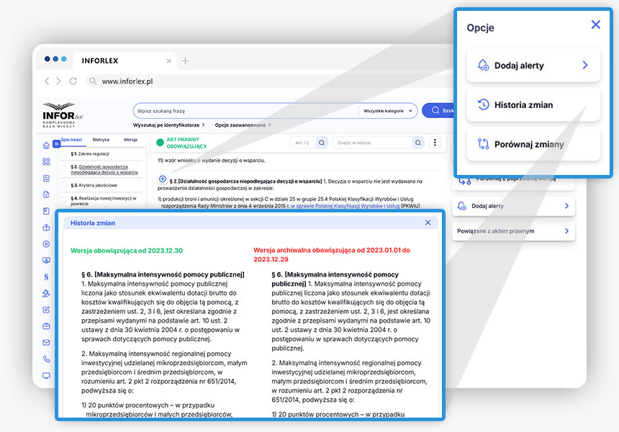Click the briefcase icon in sidebar

47,326
